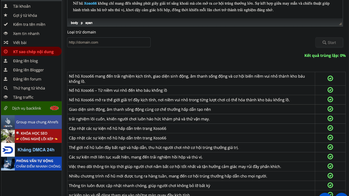Click the star icon for Gợi ý từ khóa
349x196 pixels.
pyautogui.click(x=5, y=15)
